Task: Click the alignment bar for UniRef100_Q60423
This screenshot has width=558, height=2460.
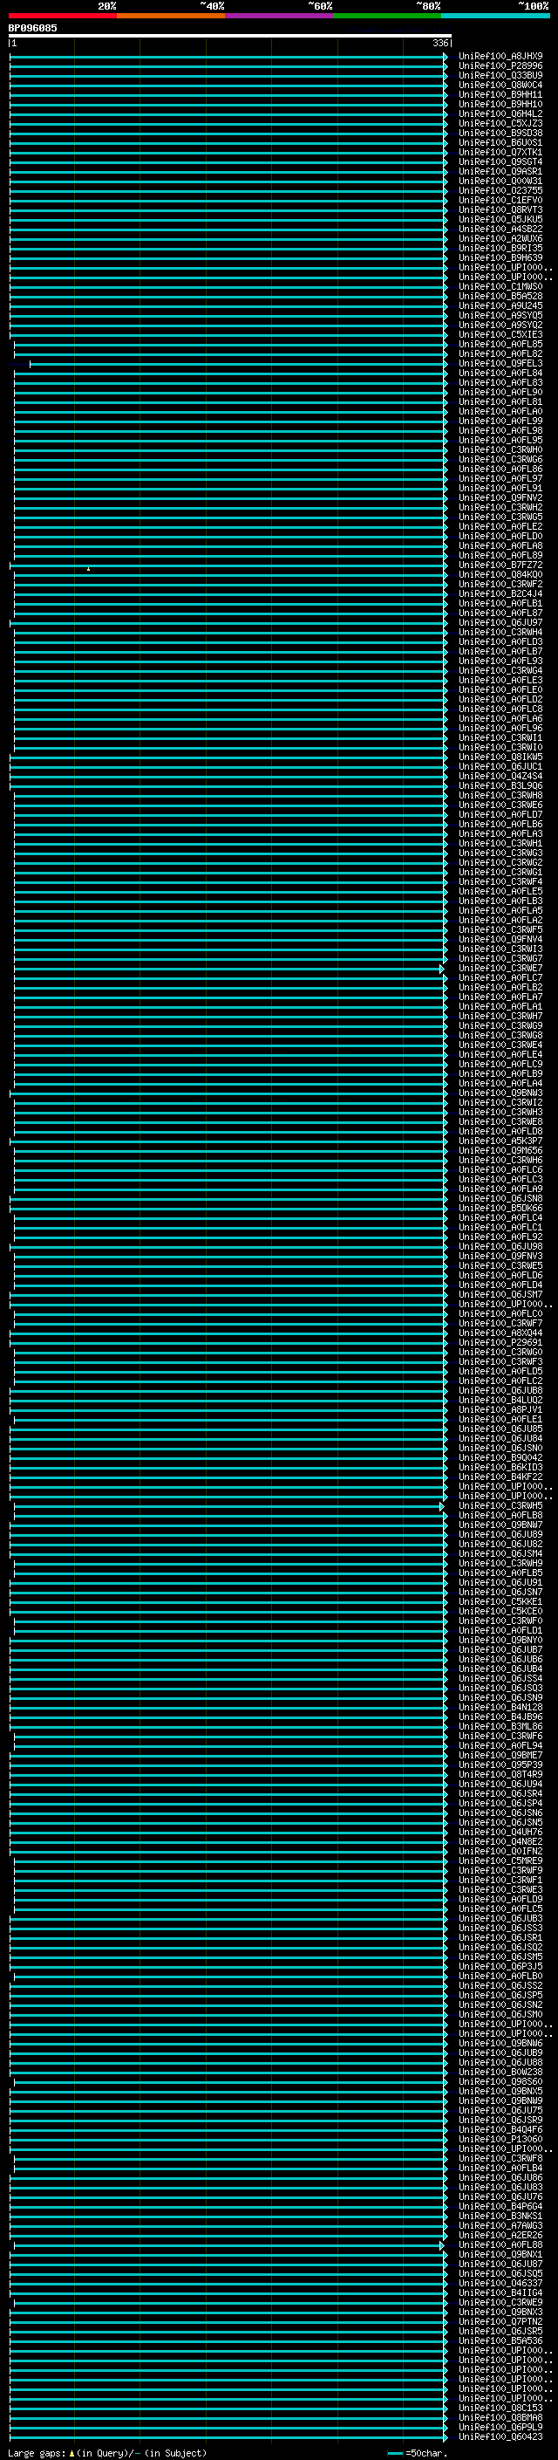Action: (229, 2436)
